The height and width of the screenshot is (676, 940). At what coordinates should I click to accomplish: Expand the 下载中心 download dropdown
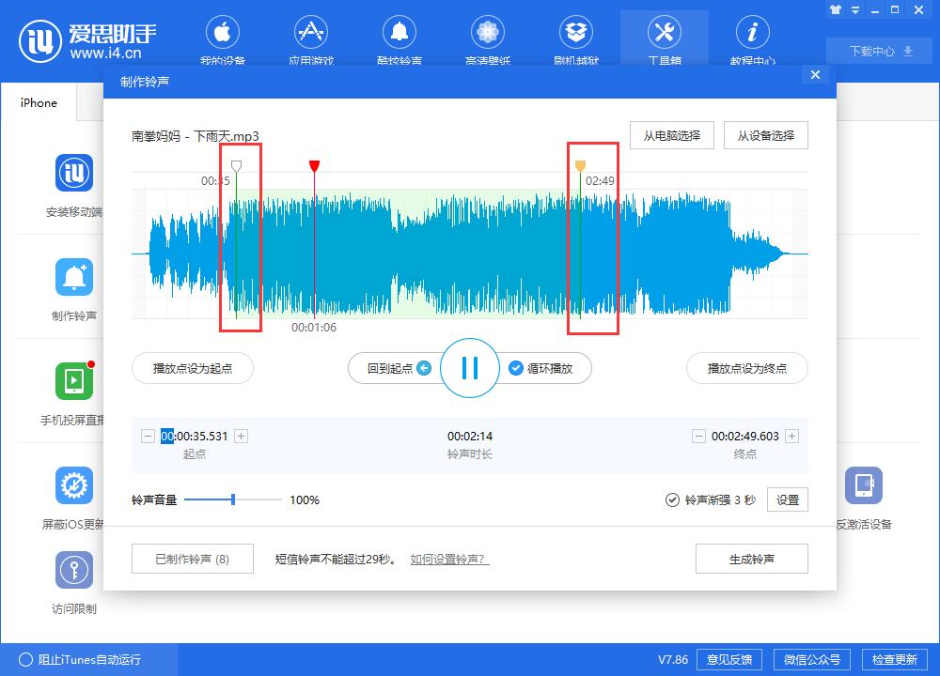click(878, 53)
